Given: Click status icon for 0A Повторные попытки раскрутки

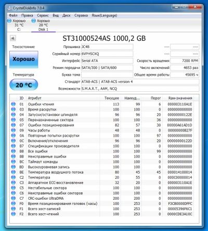Looking at the screenshot, I should (14, 136).
